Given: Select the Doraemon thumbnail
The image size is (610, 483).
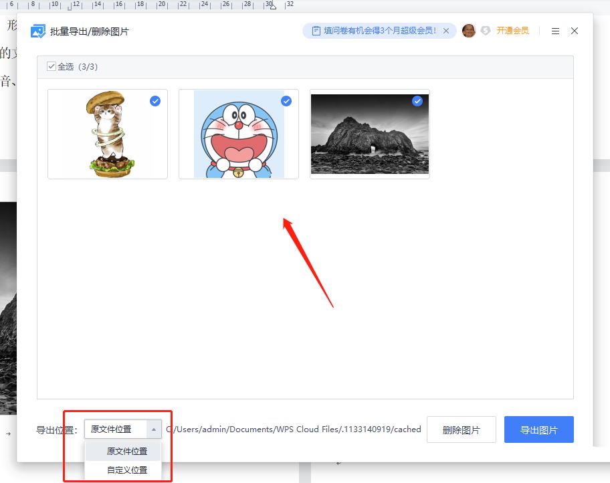Looking at the screenshot, I should click(239, 134).
